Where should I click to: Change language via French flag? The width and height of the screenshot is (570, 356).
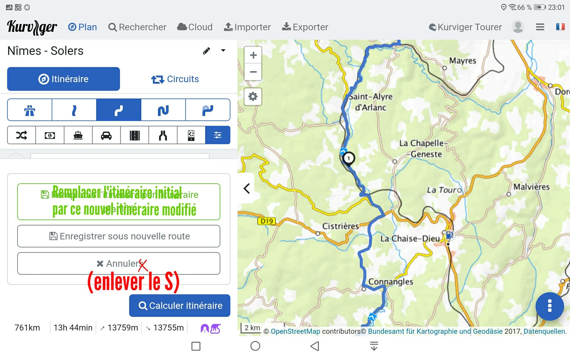[x=560, y=27]
